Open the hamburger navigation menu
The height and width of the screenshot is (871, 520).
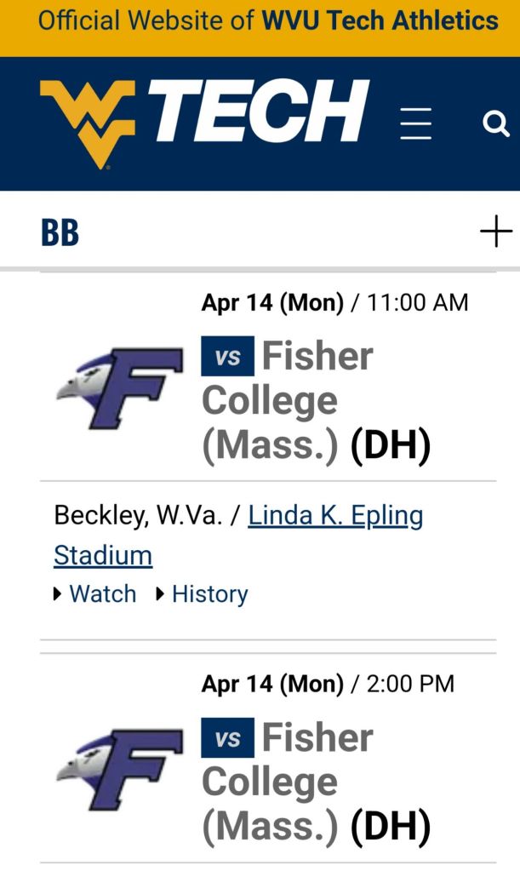pos(416,124)
